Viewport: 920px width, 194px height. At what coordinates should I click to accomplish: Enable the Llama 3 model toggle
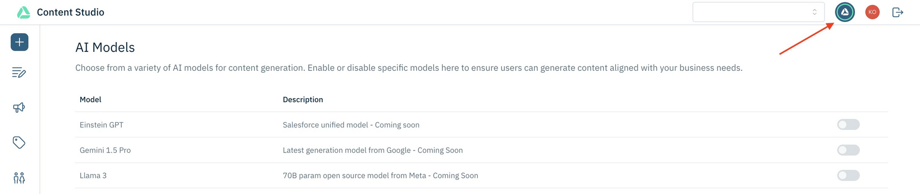[848, 175]
